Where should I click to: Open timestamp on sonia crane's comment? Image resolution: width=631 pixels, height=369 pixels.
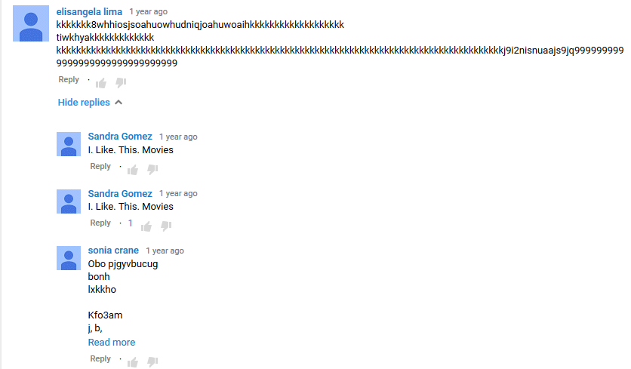click(x=165, y=251)
